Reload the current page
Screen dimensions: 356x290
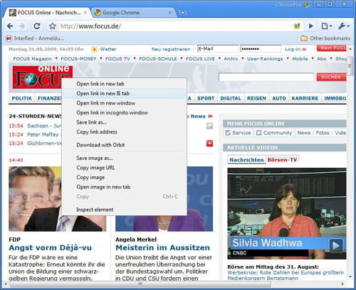coord(37,26)
